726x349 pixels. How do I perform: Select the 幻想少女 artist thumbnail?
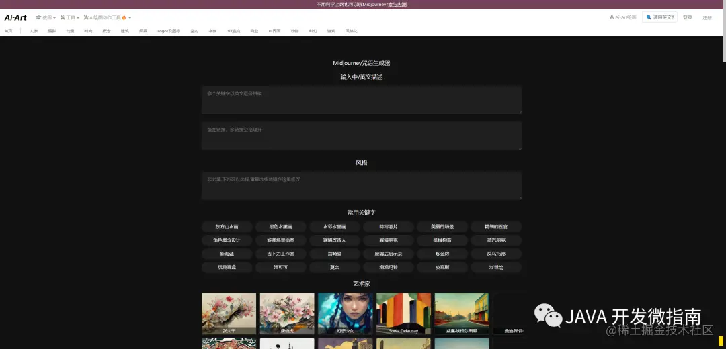(345, 313)
